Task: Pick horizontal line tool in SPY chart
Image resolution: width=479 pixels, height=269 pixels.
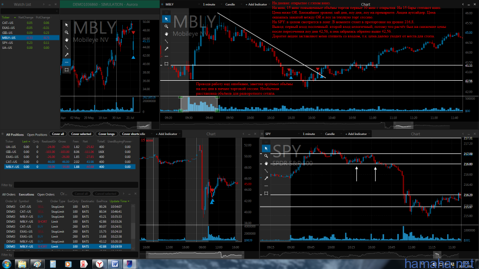Action: 266,186
